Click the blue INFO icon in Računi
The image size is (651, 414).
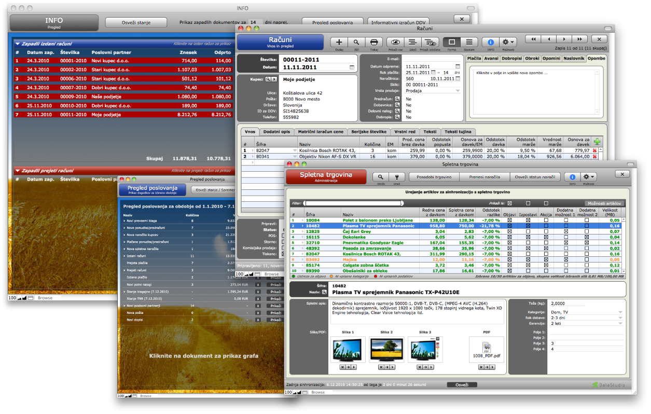[x=491, y=42]
